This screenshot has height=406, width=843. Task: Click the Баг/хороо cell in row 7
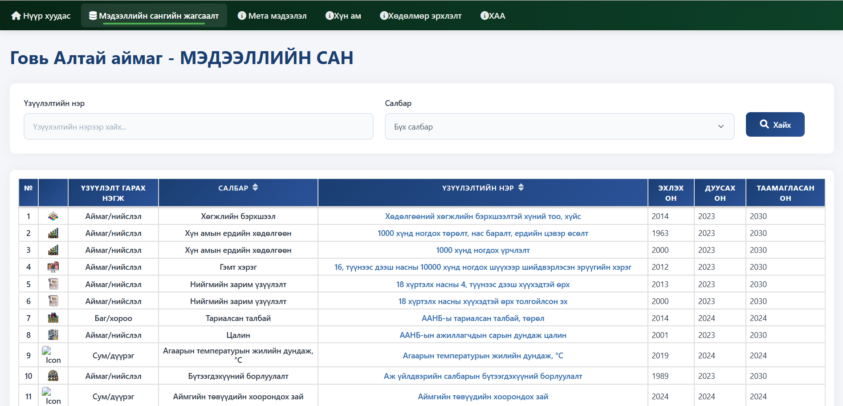point(113,318)
